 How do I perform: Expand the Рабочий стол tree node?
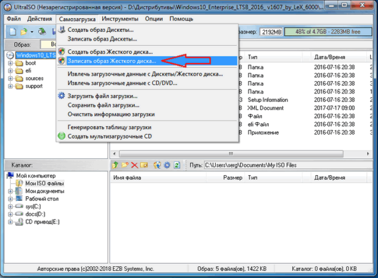[x=11, y=199]
